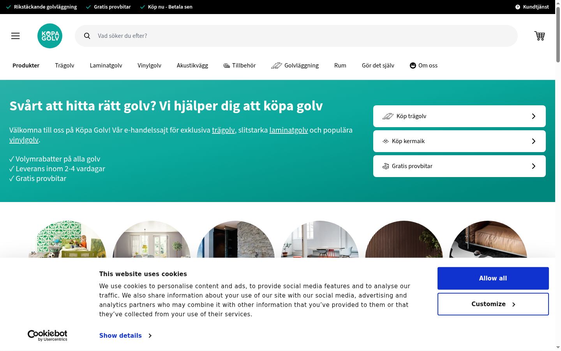Click the tile icon beside Köp kermaik
The width and height of the screenshot is (561, 351).
click(386, 141)
